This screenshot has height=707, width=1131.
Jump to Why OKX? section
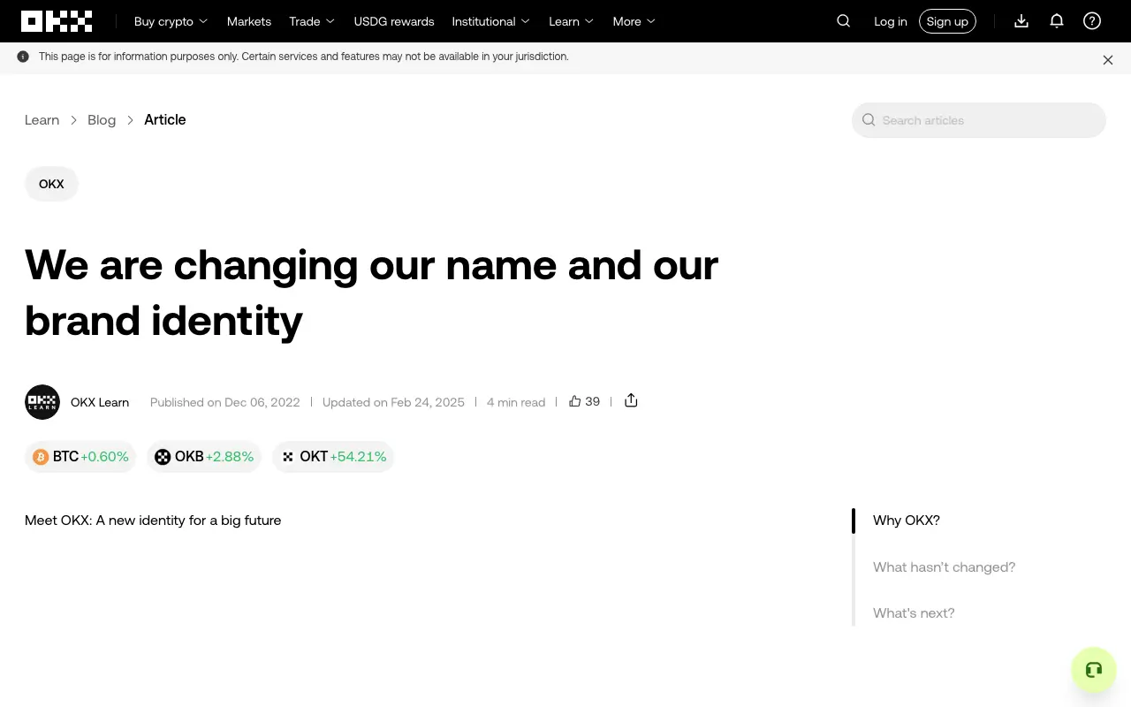[907, 521]
